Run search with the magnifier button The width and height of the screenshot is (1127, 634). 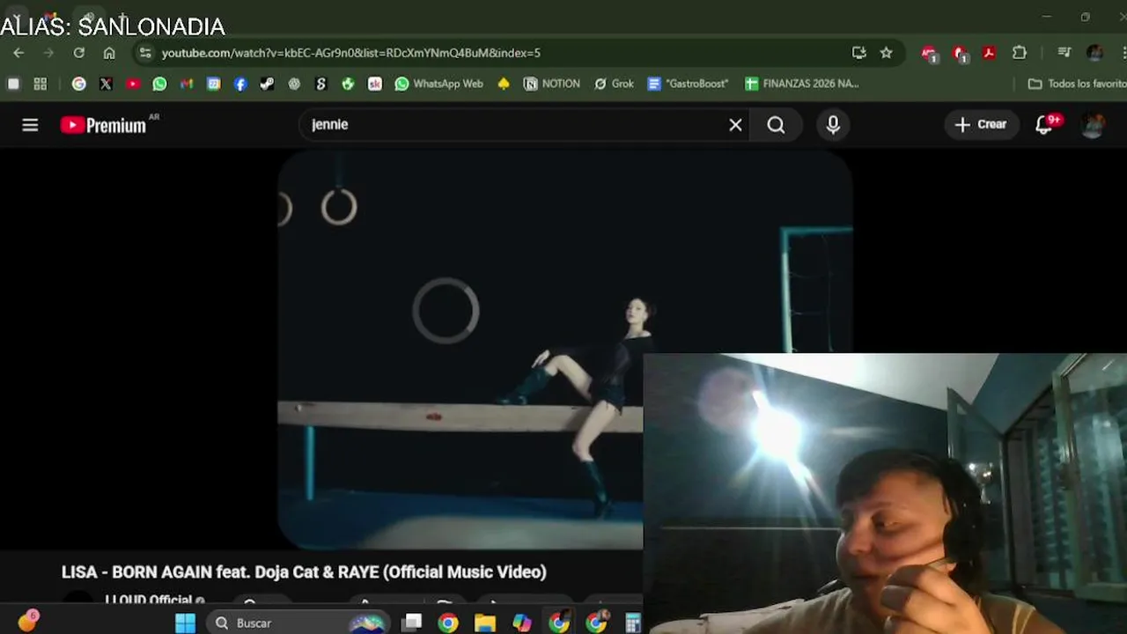pyautogui.click(x=776, y=125)
